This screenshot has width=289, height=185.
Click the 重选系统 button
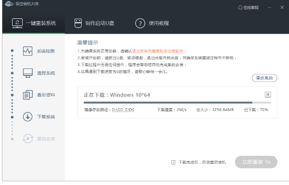click(265, 78)
